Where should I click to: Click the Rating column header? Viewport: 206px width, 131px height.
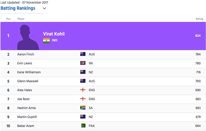(x=199, y=19)
